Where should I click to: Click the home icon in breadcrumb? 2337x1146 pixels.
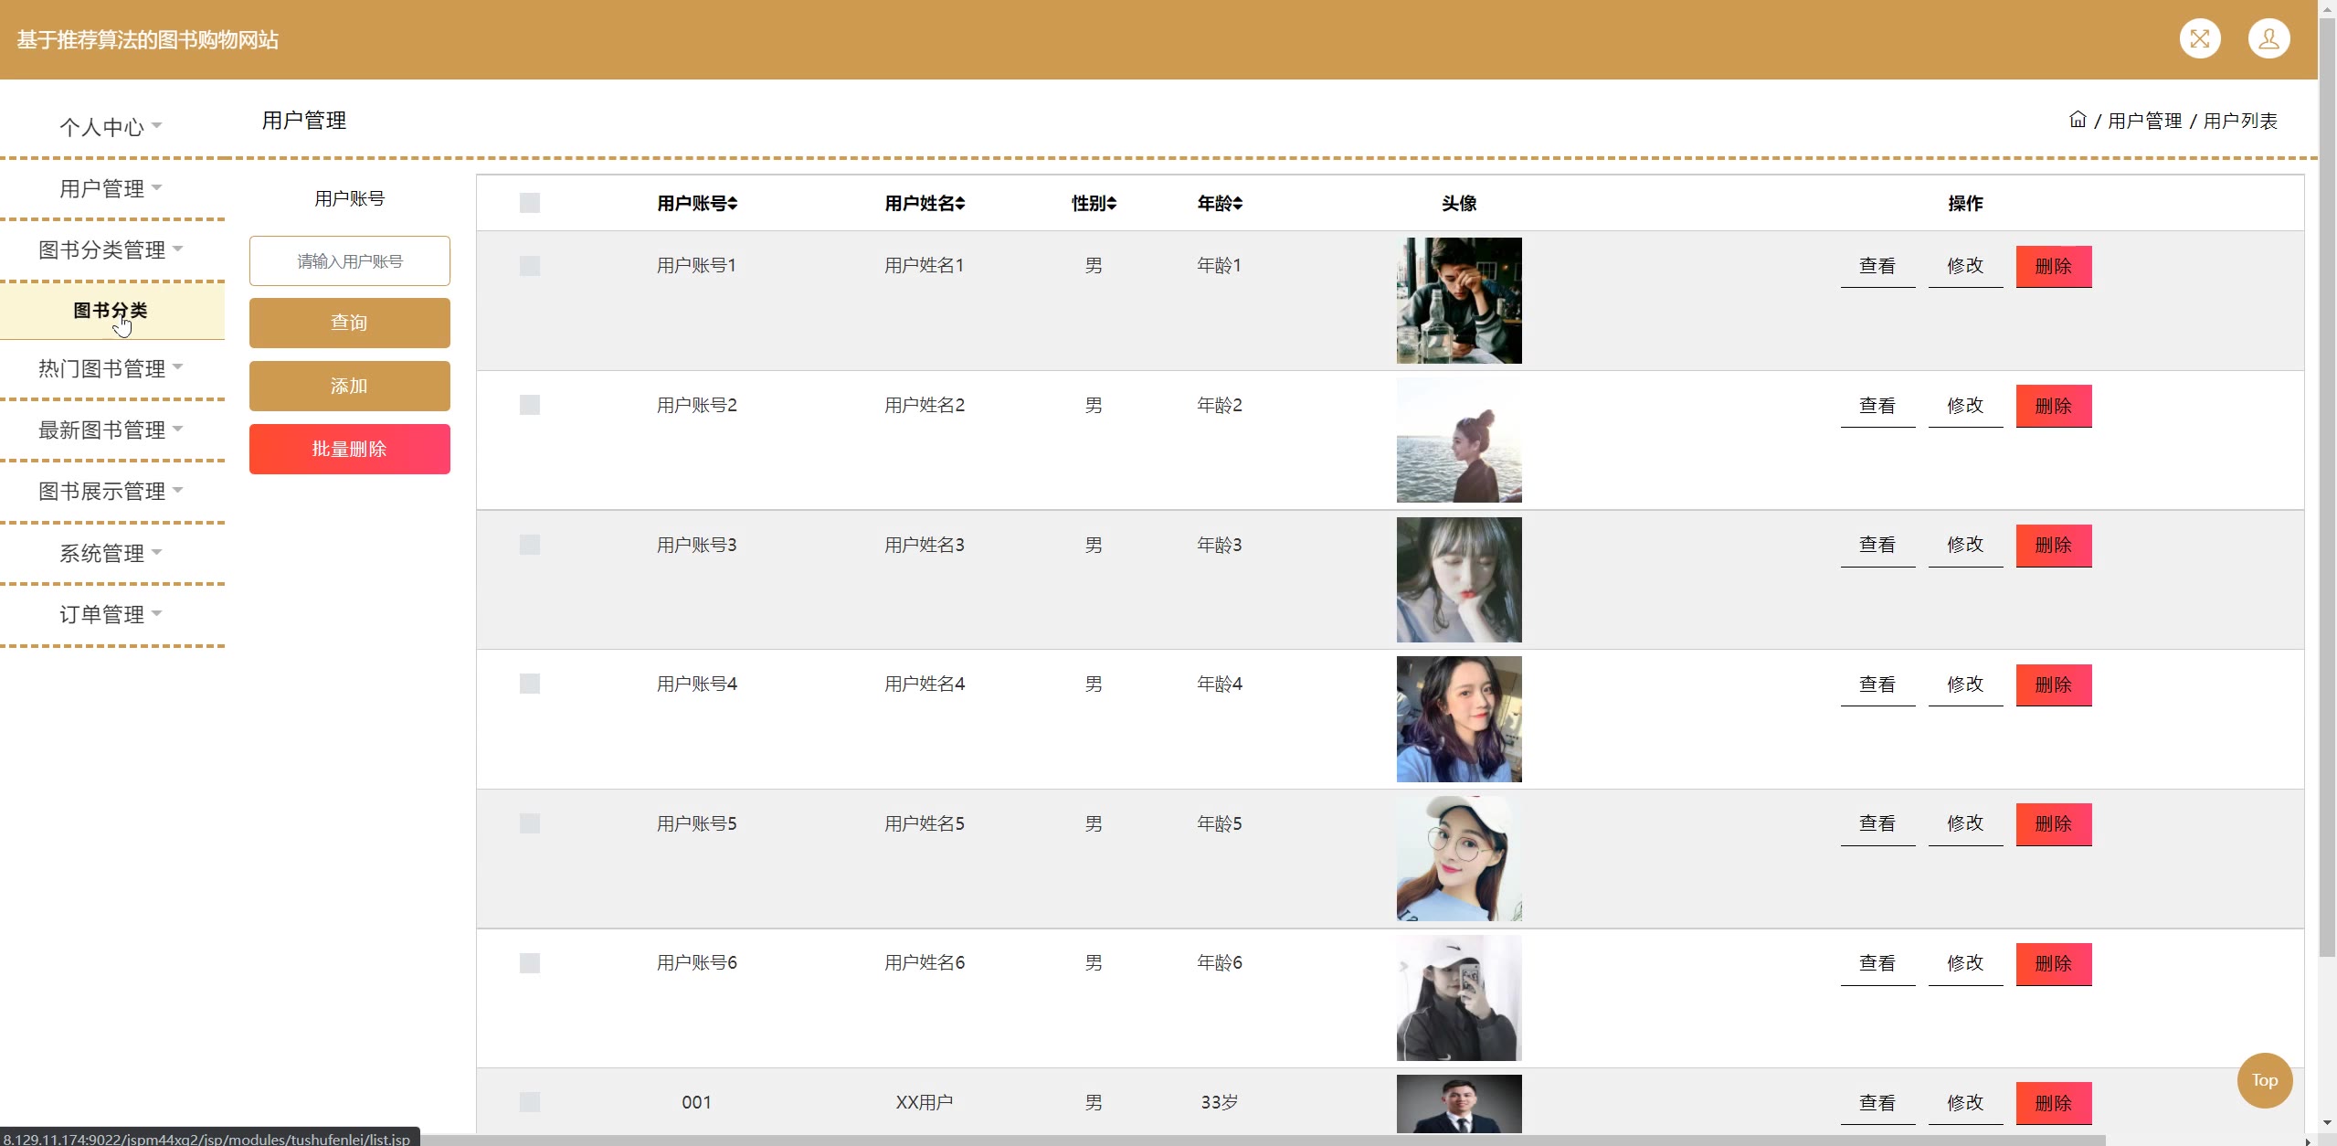pyautogui.click(x=2077, y=120)
